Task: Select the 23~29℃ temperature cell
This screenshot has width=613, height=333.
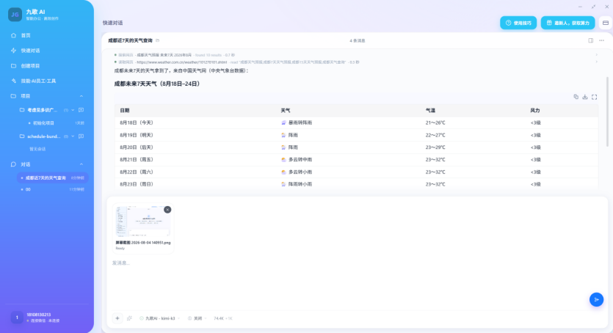Action: pyautogui.click(x=435, y=147)
